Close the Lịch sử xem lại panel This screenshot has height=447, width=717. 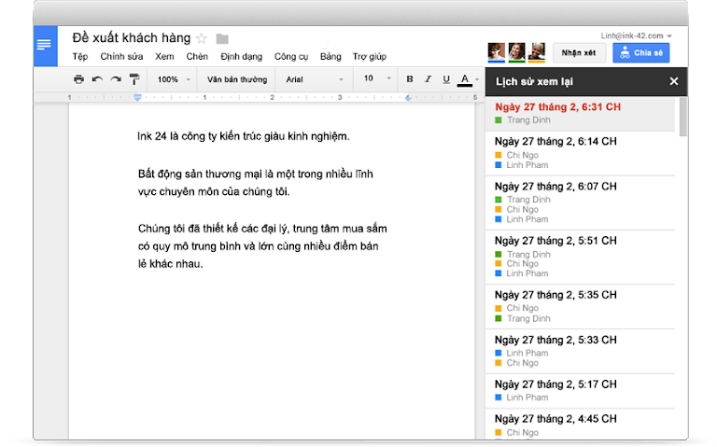click(x=673, y=81)
